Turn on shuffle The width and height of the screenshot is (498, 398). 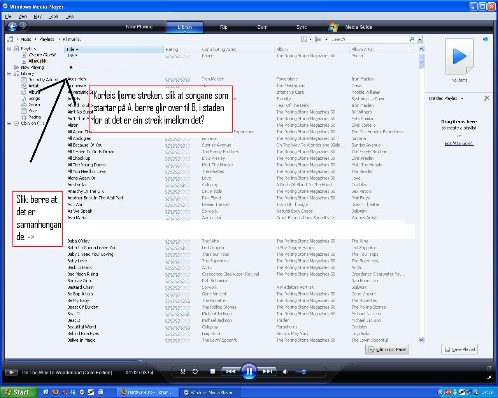coord(183,372)
